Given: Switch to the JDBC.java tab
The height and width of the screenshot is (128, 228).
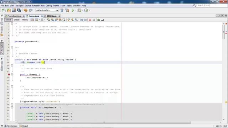Looking at the screenshot, I should click(52, 16).
